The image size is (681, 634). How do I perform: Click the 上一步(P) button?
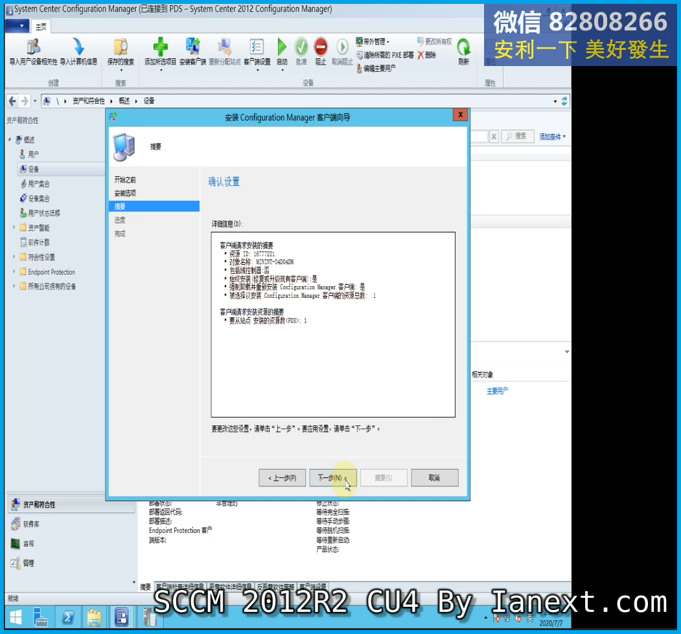coord(283,478)
